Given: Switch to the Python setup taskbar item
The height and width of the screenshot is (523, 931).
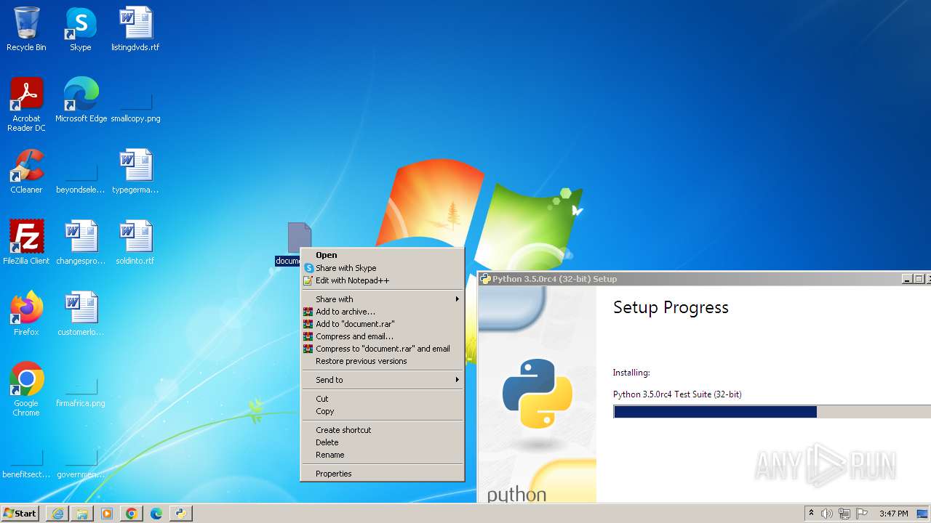Looking at the screenshot, I should [180, 514].
